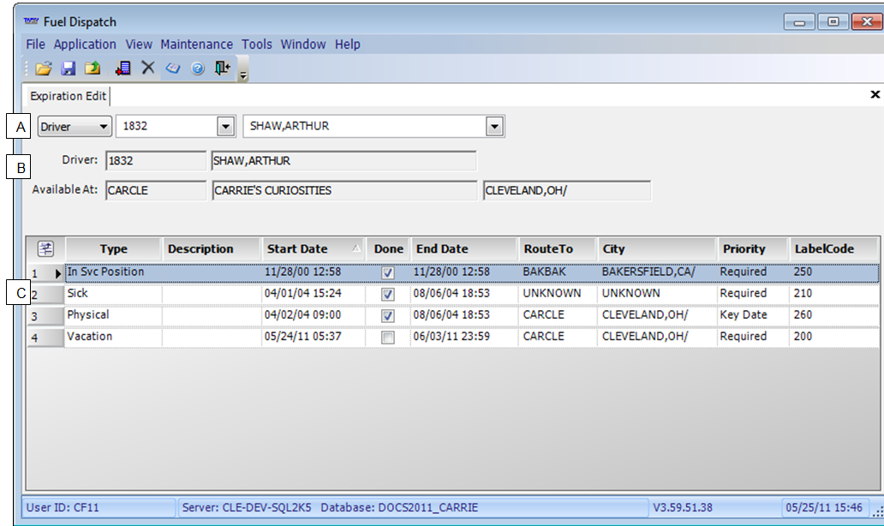The height and width of the screenshot is (526, 884).
Task: Click the blue question mark help icon
Action: click(x=198, y=69)
